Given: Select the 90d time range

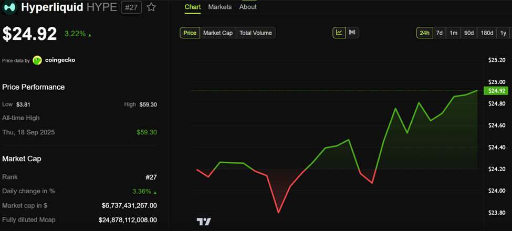Looking at the screenshot, I should point(469,33).
